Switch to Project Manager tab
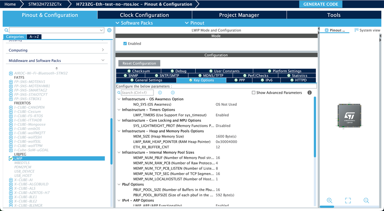 pyautogui.click(x=239, y=15)
